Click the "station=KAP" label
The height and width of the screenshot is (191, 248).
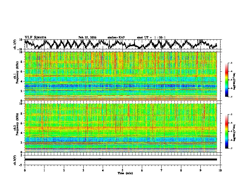pyautogui.click(x=116, y=37)
